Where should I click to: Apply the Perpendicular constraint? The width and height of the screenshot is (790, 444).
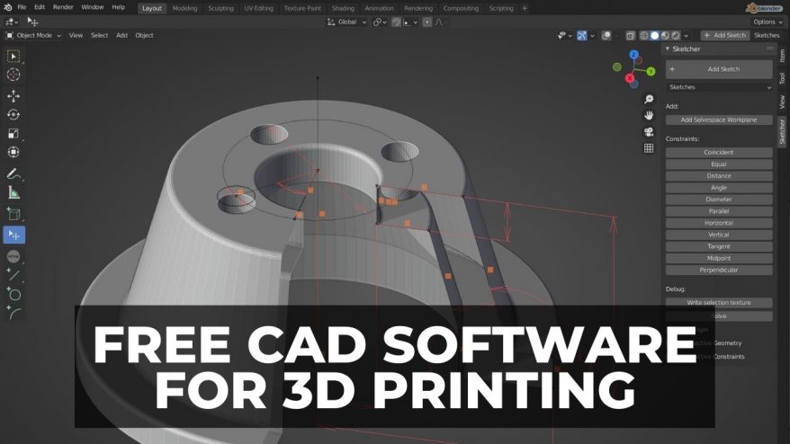719,270
